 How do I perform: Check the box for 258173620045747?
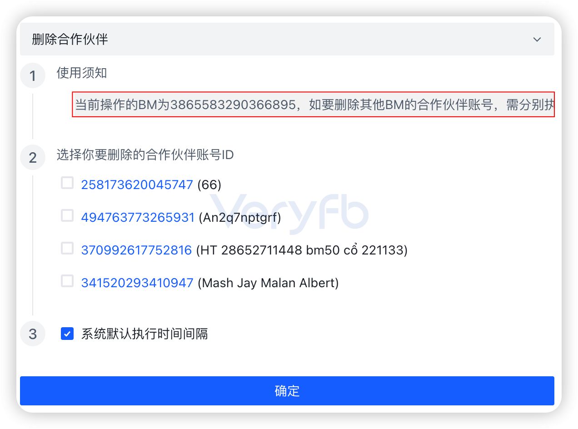click(x=67, y=183)
